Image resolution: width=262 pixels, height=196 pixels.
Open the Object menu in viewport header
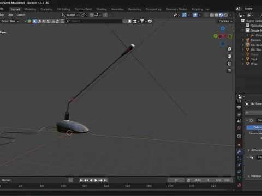[21, 15]
